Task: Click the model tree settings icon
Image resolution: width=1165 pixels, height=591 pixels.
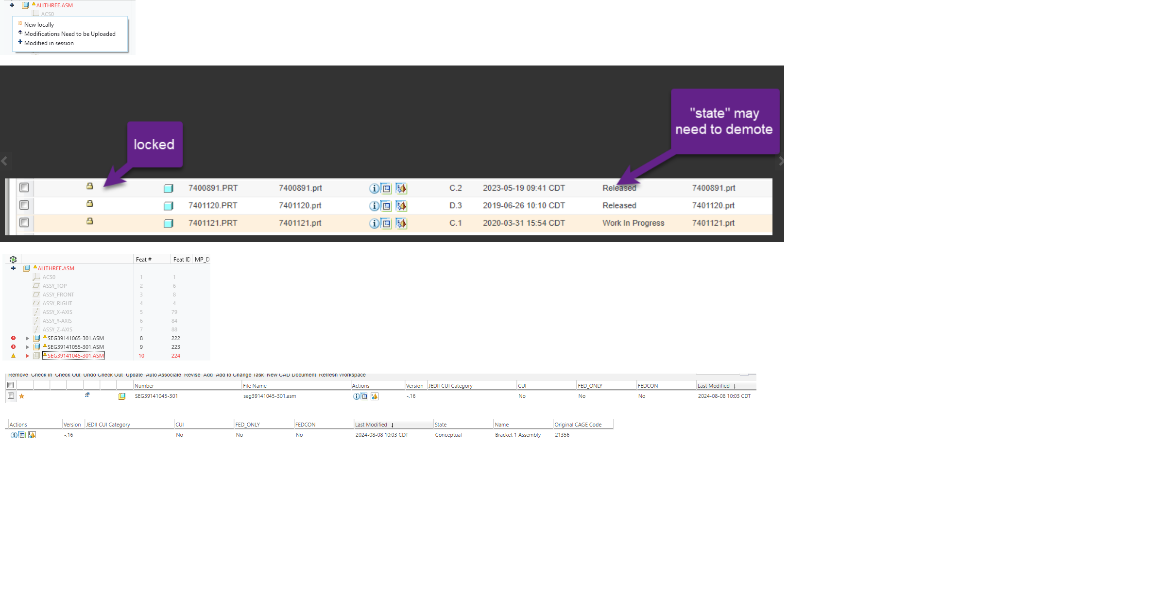Action: click(13, 260)
